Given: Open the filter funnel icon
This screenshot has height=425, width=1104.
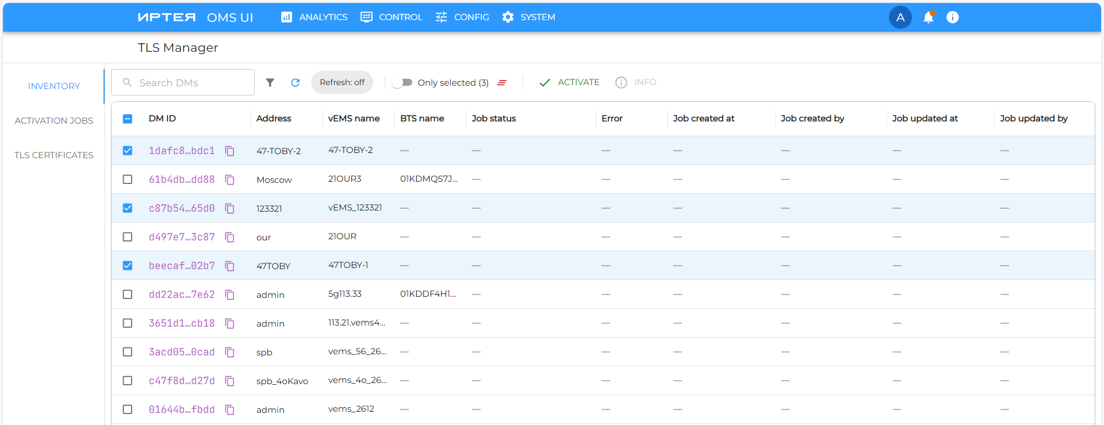Looking at the screenshot, I should tap(270, 83).
